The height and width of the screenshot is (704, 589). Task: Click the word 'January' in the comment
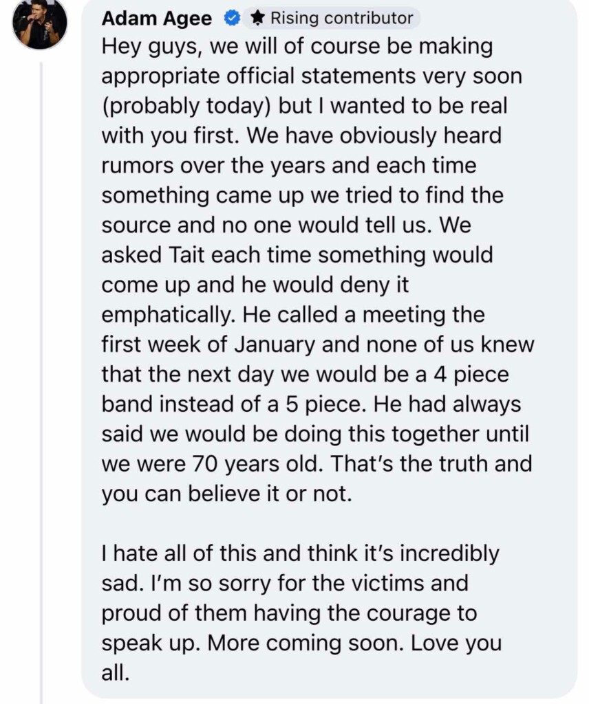[x=275, y=344]
